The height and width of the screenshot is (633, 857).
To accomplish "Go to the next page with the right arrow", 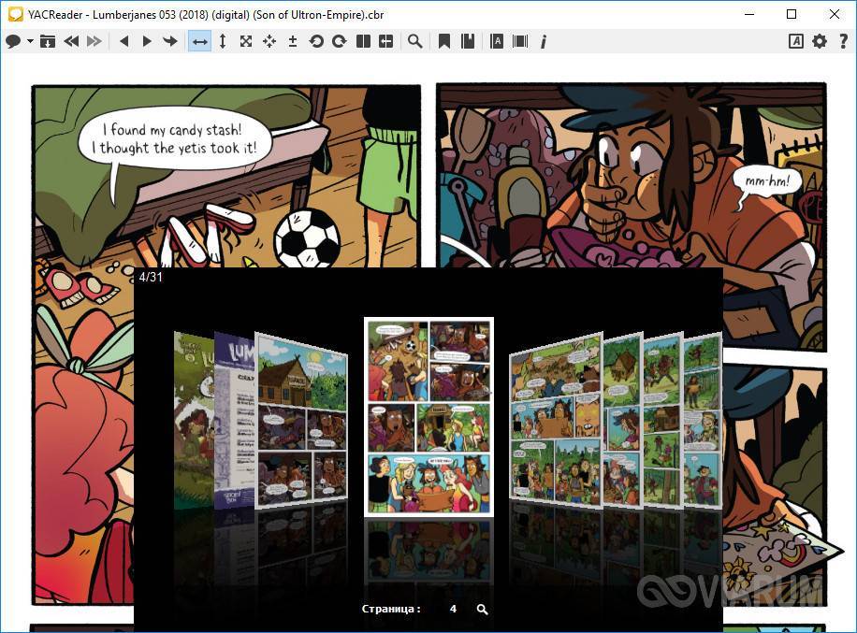I will [147, 41].
